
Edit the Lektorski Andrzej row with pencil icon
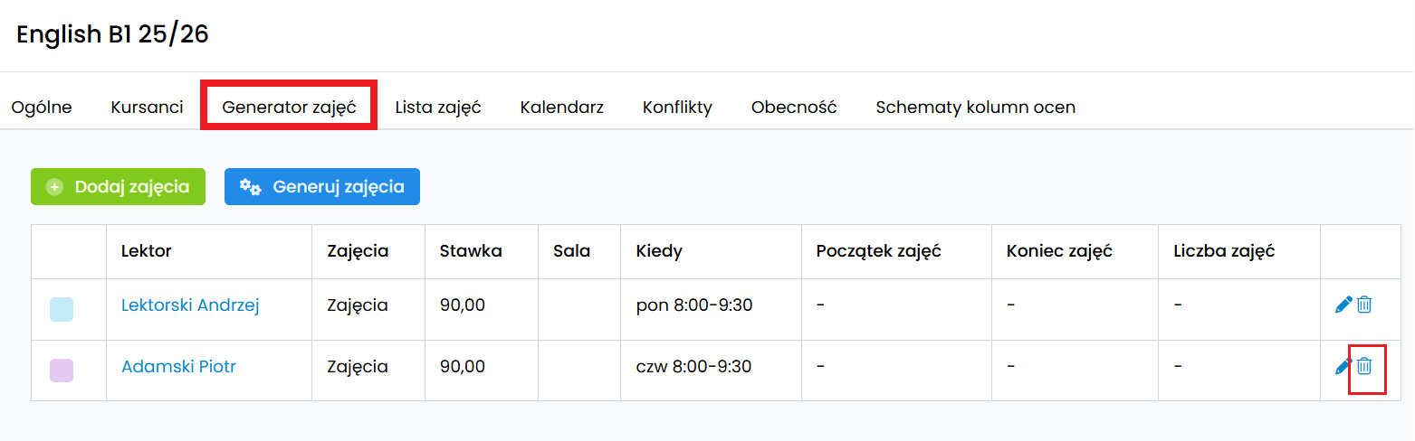tap(1343, 305)
